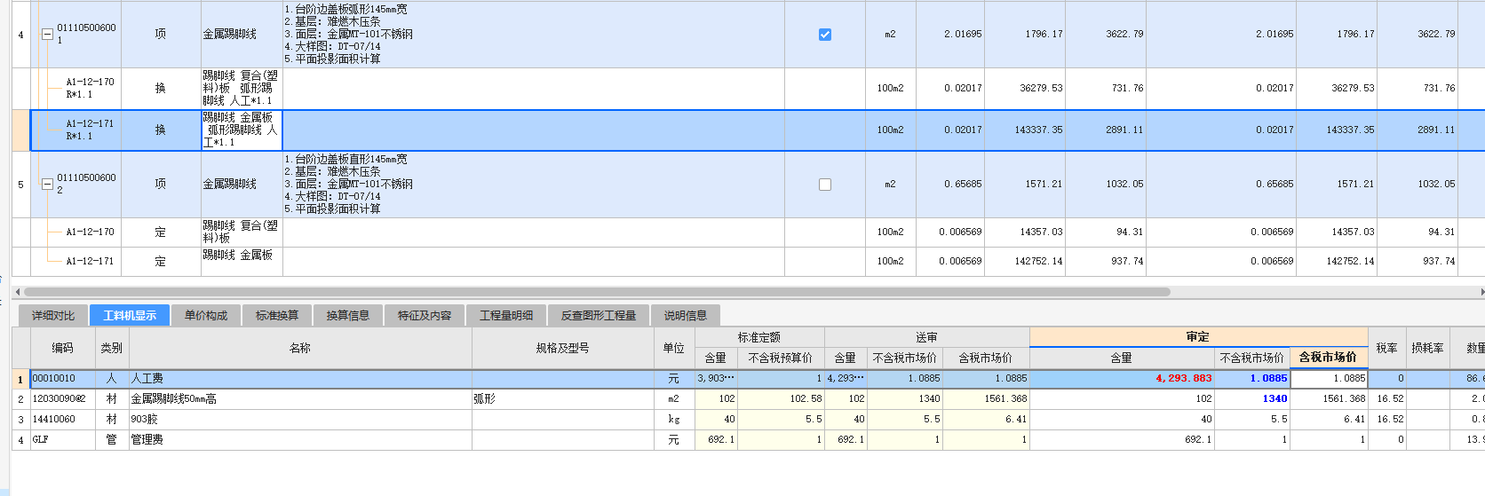Select the 直形145mm宽 description cell in row 5
Image resolution: width=1485 pixels, height=496 pixels.
tap(533, 185)
